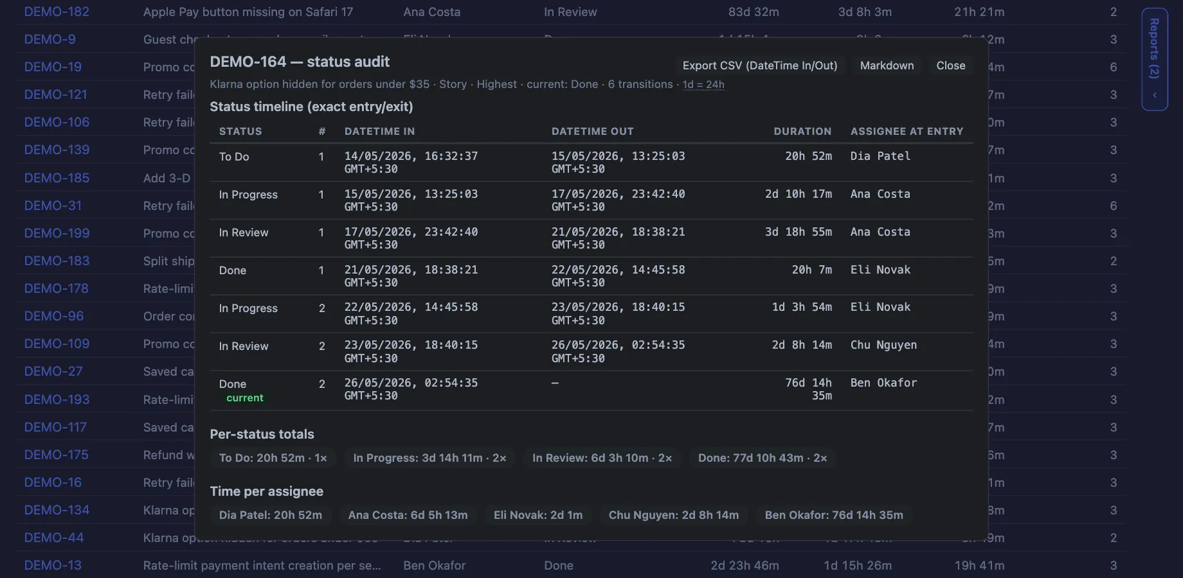Open issue link DEMO-117

coord(55,427)
